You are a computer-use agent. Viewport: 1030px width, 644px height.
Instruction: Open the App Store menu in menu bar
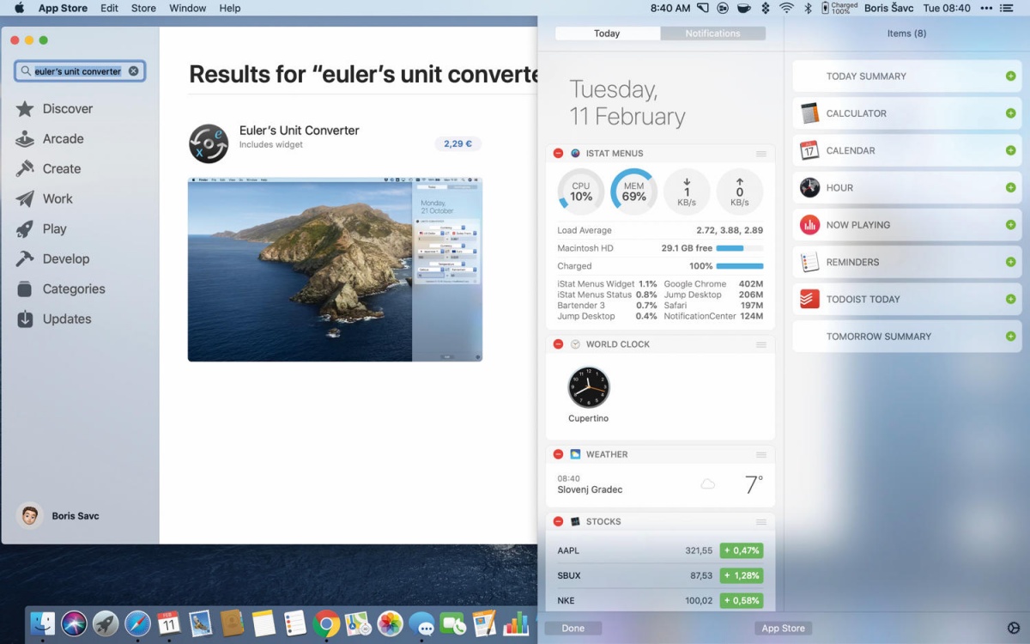[x=63, y=9]
